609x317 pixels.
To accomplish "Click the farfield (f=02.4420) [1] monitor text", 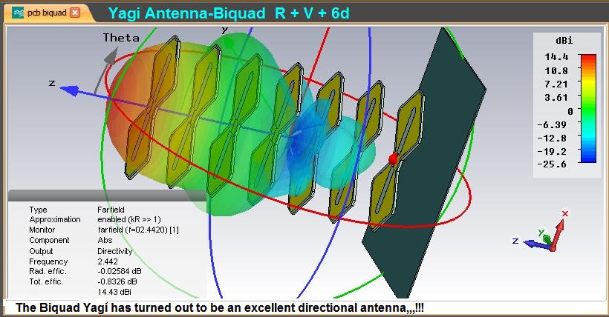I will point(138,230).
